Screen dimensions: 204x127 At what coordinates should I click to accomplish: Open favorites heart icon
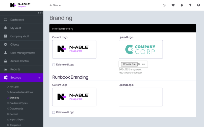click(173, 5)
